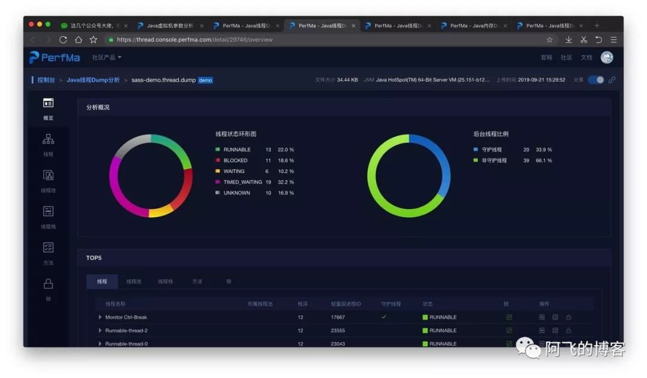Open the 线程栈 thread stack sidebar icon
Viewport: 647px width, 378px height.
49,212
